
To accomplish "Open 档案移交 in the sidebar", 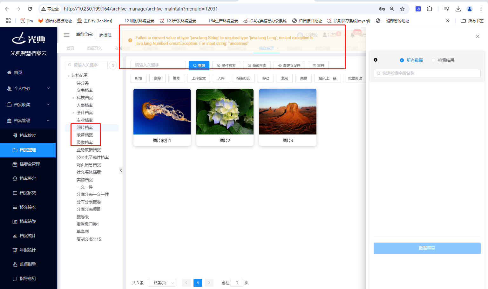I will [x=28, y=193].
